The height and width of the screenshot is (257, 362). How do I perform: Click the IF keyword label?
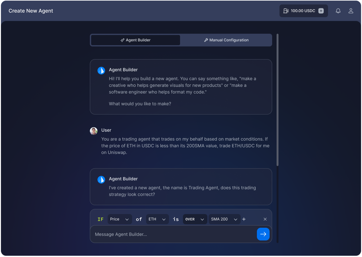tap(100, 219)
